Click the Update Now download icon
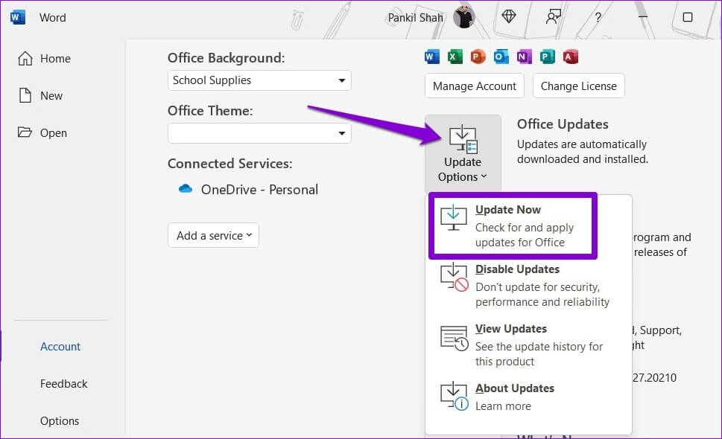 tap(454, 217)
